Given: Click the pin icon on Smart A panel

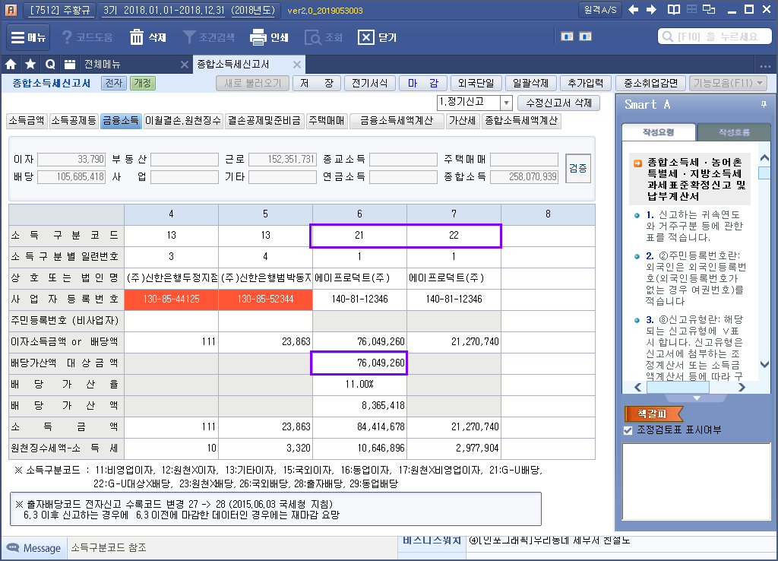Looking at the screenshot, I should coord(763,104).
